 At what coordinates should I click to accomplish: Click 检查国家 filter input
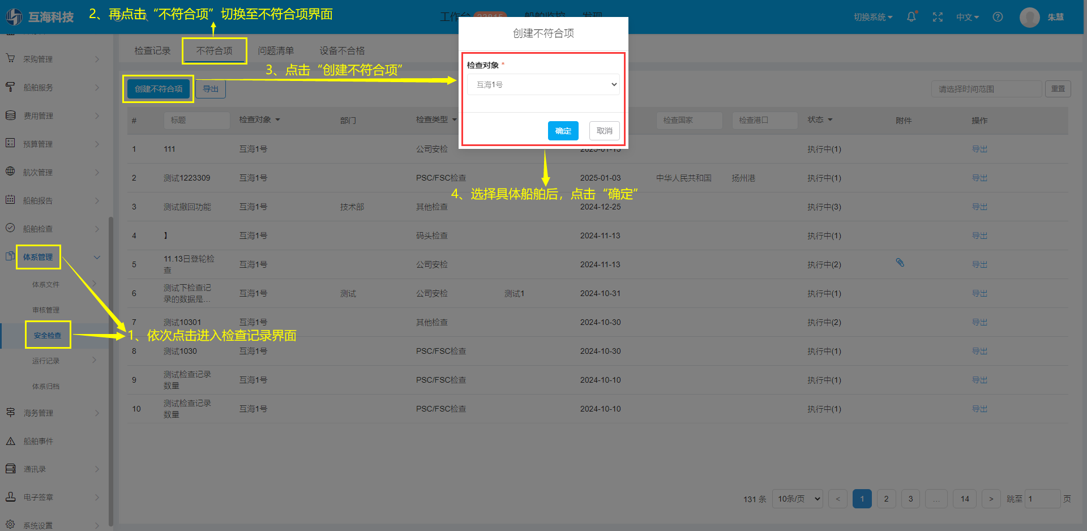(689, 120)
